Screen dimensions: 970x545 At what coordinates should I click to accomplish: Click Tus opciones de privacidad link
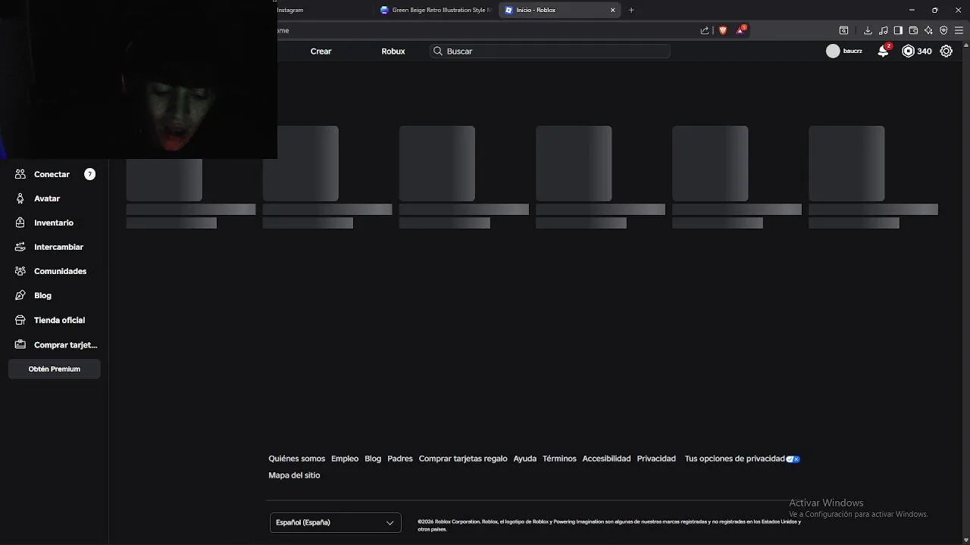tap(735, 459)
